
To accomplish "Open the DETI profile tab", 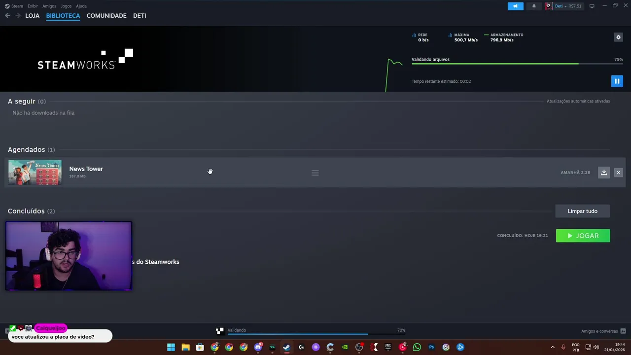I will tap(140, 16).
